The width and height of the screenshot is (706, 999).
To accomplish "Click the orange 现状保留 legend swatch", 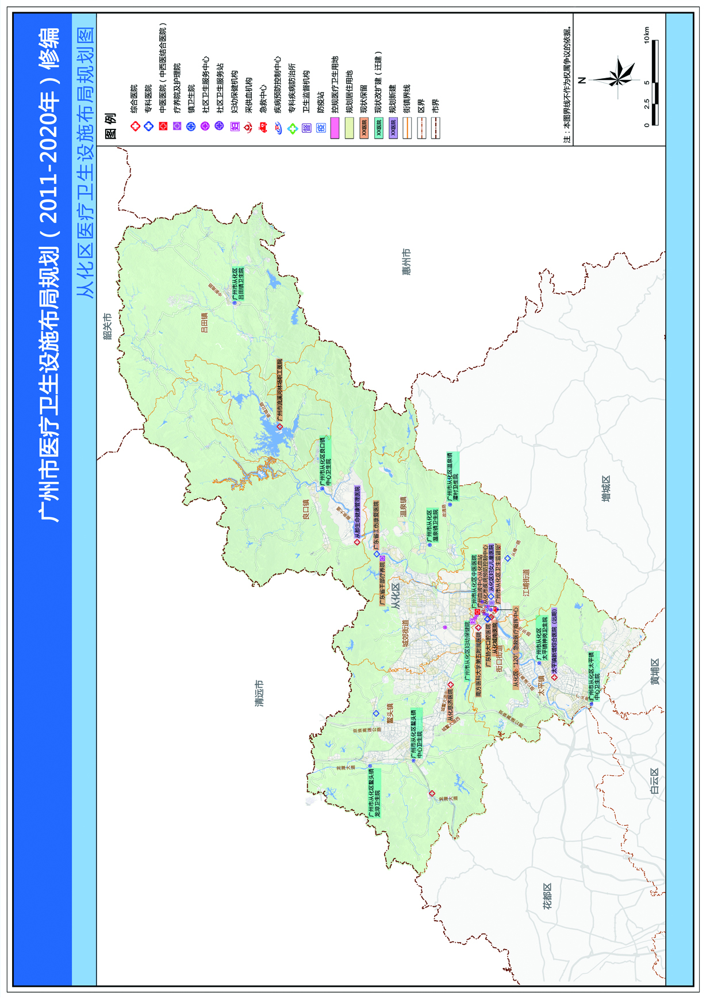I will [364, 128].
